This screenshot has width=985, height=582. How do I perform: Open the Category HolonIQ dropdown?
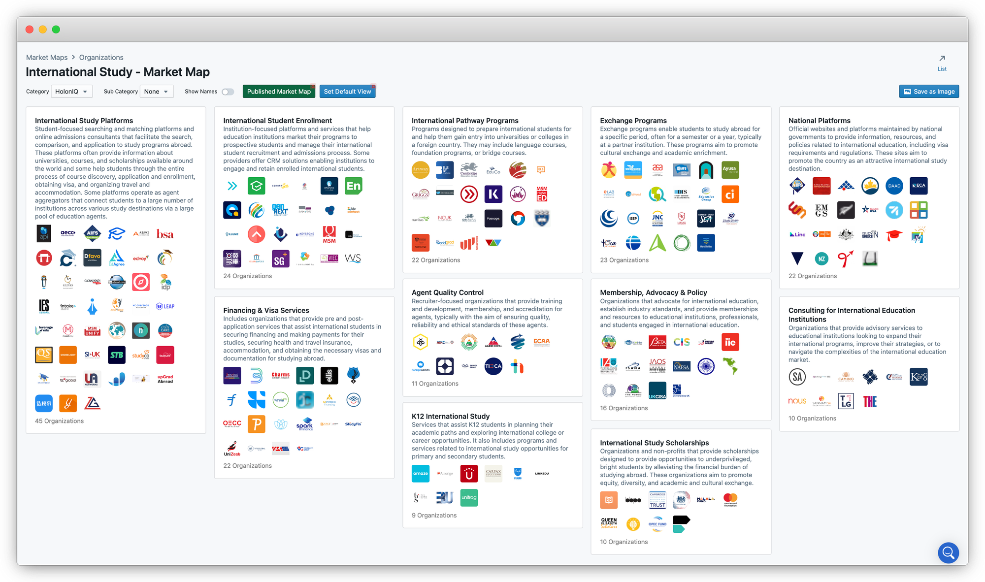coord(71,92)
